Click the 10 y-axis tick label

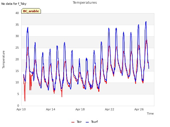tap(17, 83)
